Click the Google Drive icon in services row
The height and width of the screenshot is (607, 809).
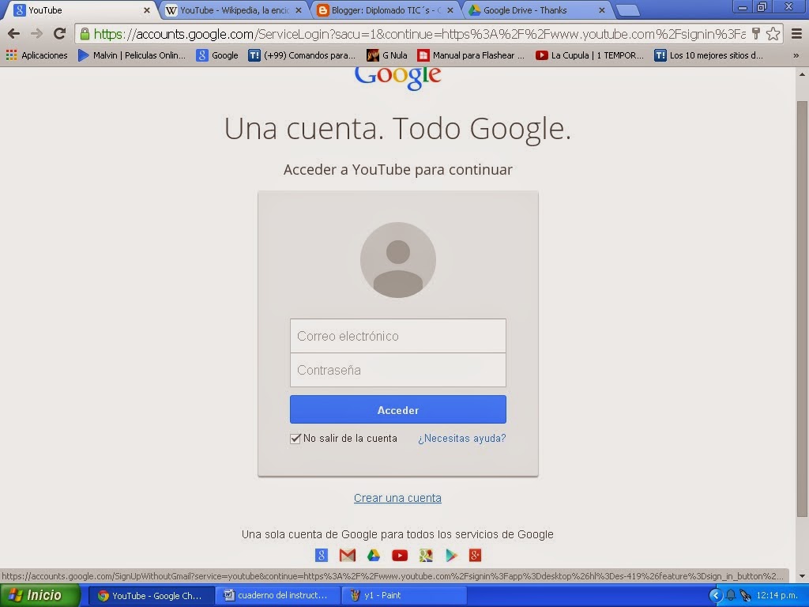pos(374,556)
